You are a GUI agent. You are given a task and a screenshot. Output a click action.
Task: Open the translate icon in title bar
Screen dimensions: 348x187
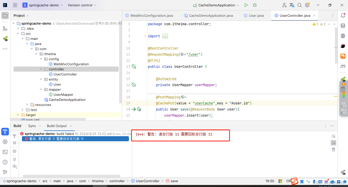(x=292, y=5)
